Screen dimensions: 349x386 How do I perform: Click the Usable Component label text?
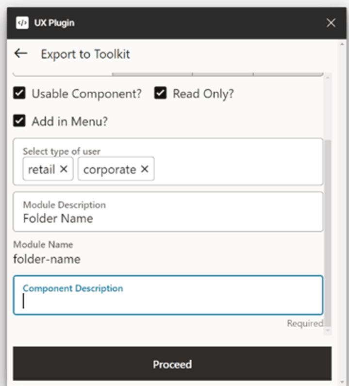(x=86, y=94)
